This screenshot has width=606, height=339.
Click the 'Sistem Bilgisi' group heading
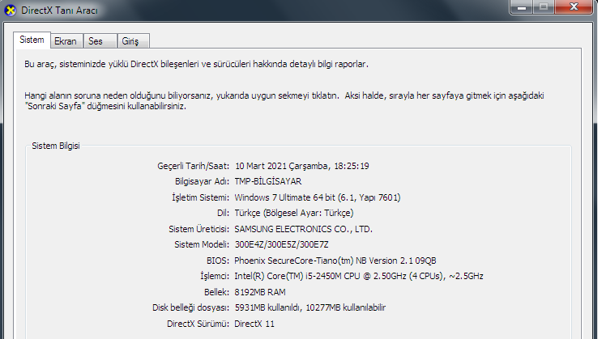(x=56, y=146)
